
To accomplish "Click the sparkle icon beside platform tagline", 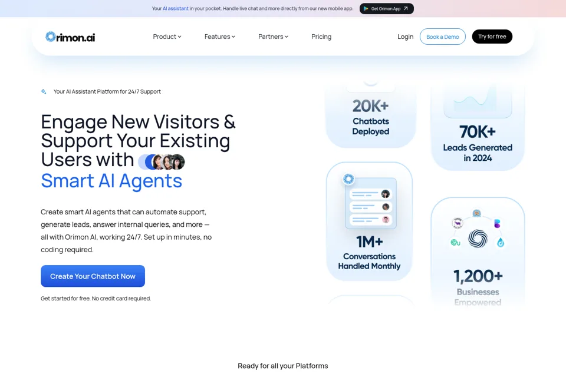I will click(44, 92).
